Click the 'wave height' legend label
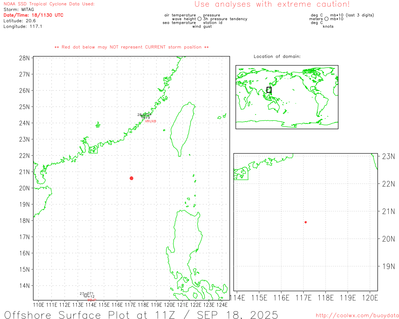 [184, 19]
